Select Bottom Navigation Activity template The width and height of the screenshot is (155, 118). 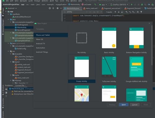(136, 40)
